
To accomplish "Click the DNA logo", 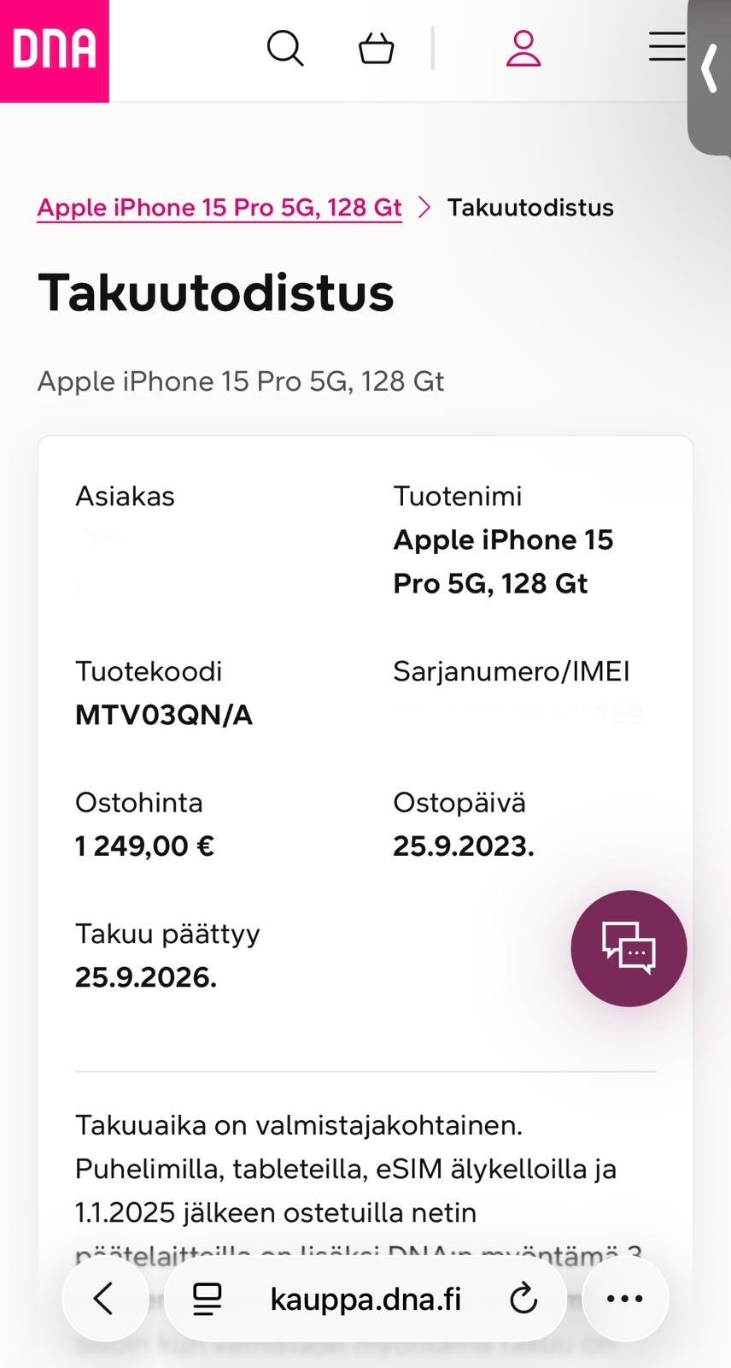I will [54, 50].
